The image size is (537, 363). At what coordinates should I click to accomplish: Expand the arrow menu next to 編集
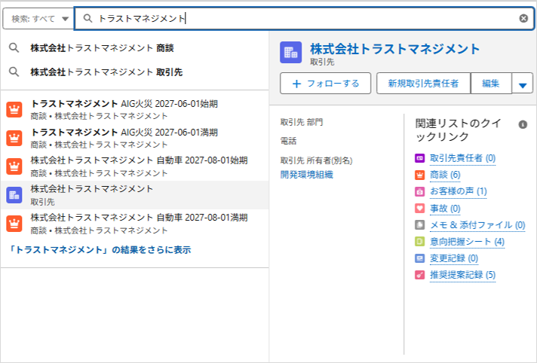pyautogui.click(x=522, y=83)
